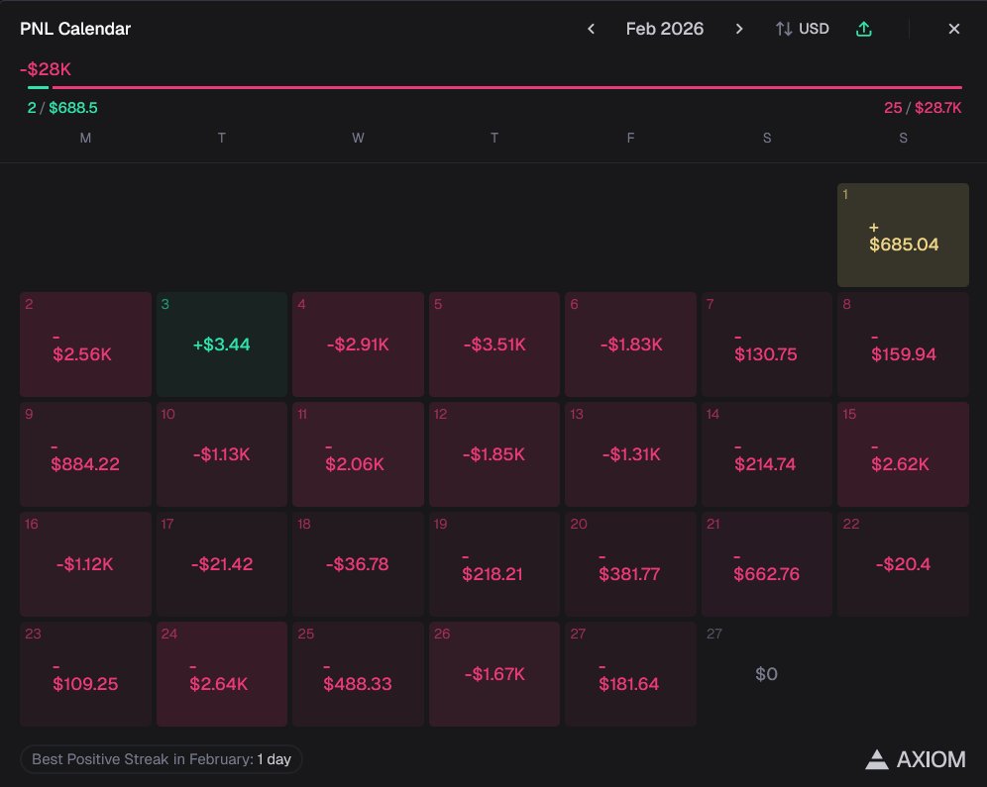
Task: Click the green share/export icon
Action: (x=864, y=29)
